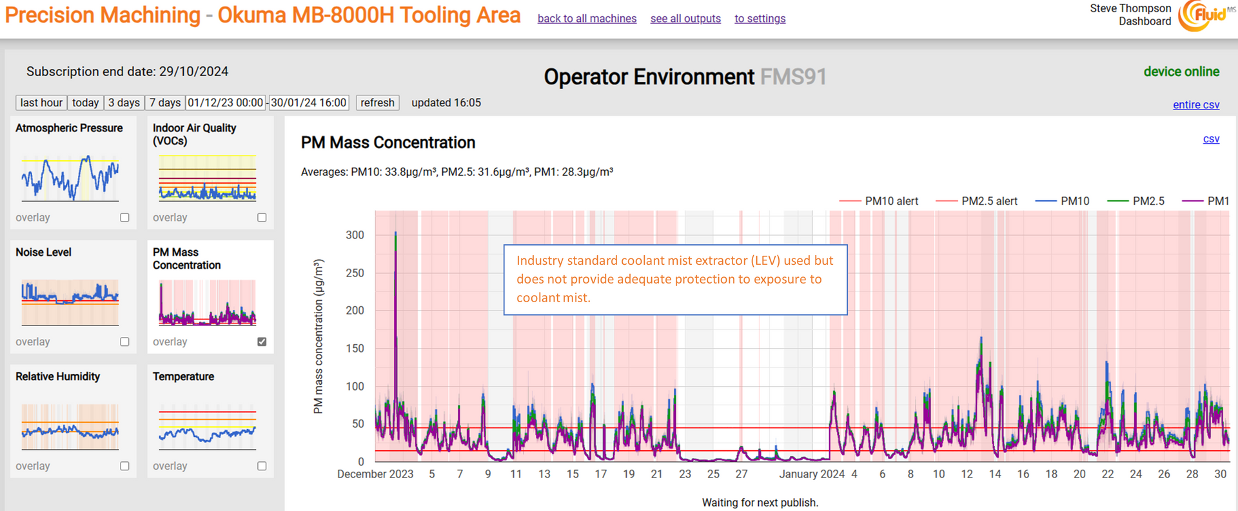
Task: Open the PM Mass Concentration chart thumbnail
Action: click(x=208, y=302)
